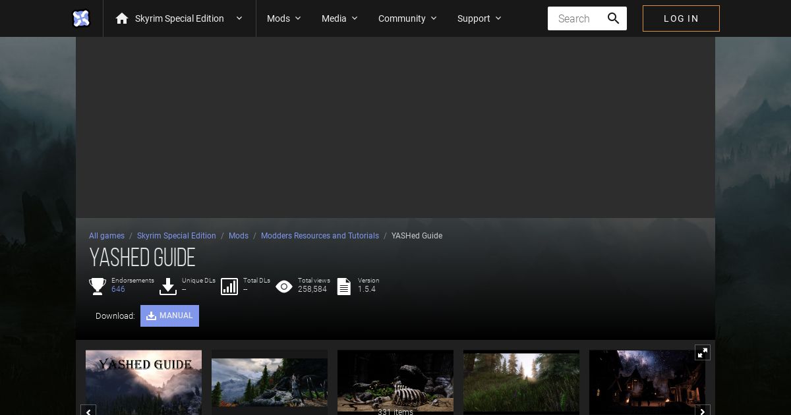Go to next gallery image arrow
This screenshot has width=791, height=415.
(703, 410)
